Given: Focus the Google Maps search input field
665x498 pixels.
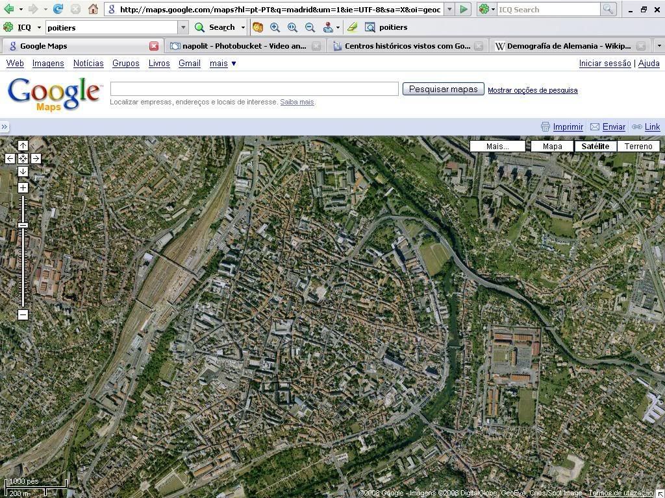Looking at the screenshot, I should [254, 89].
